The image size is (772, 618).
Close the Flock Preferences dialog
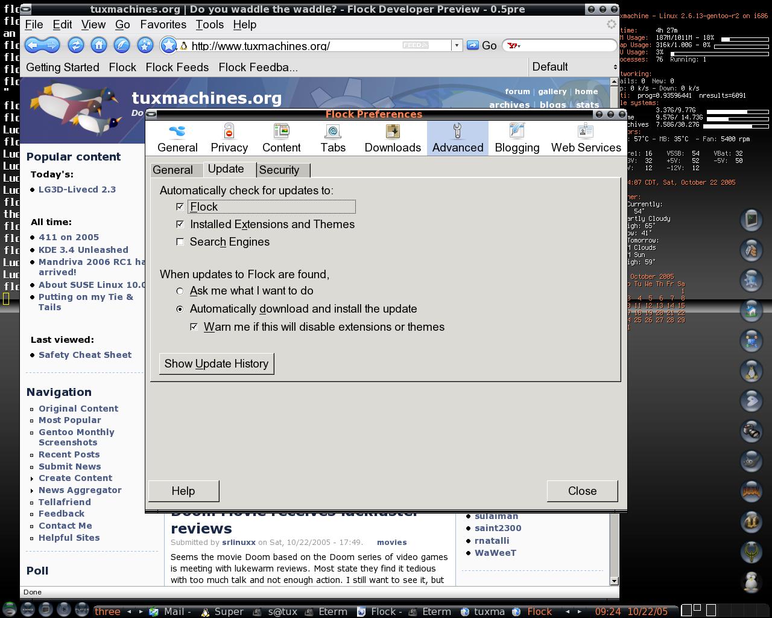pos(582,491)
